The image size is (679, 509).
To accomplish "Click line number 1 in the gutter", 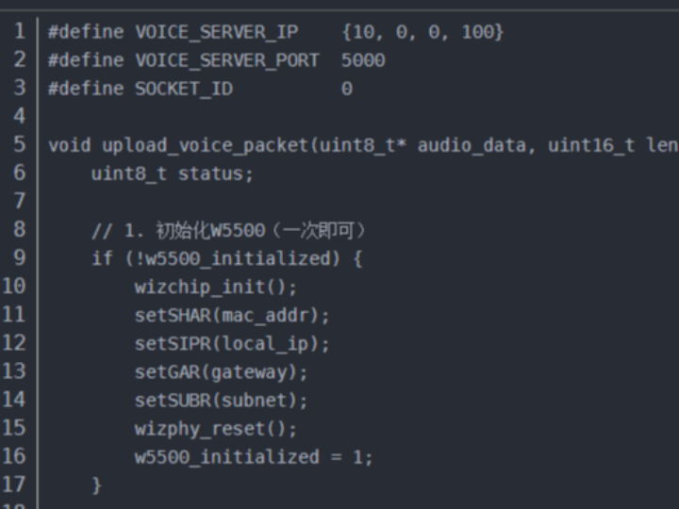I will 19,32.
